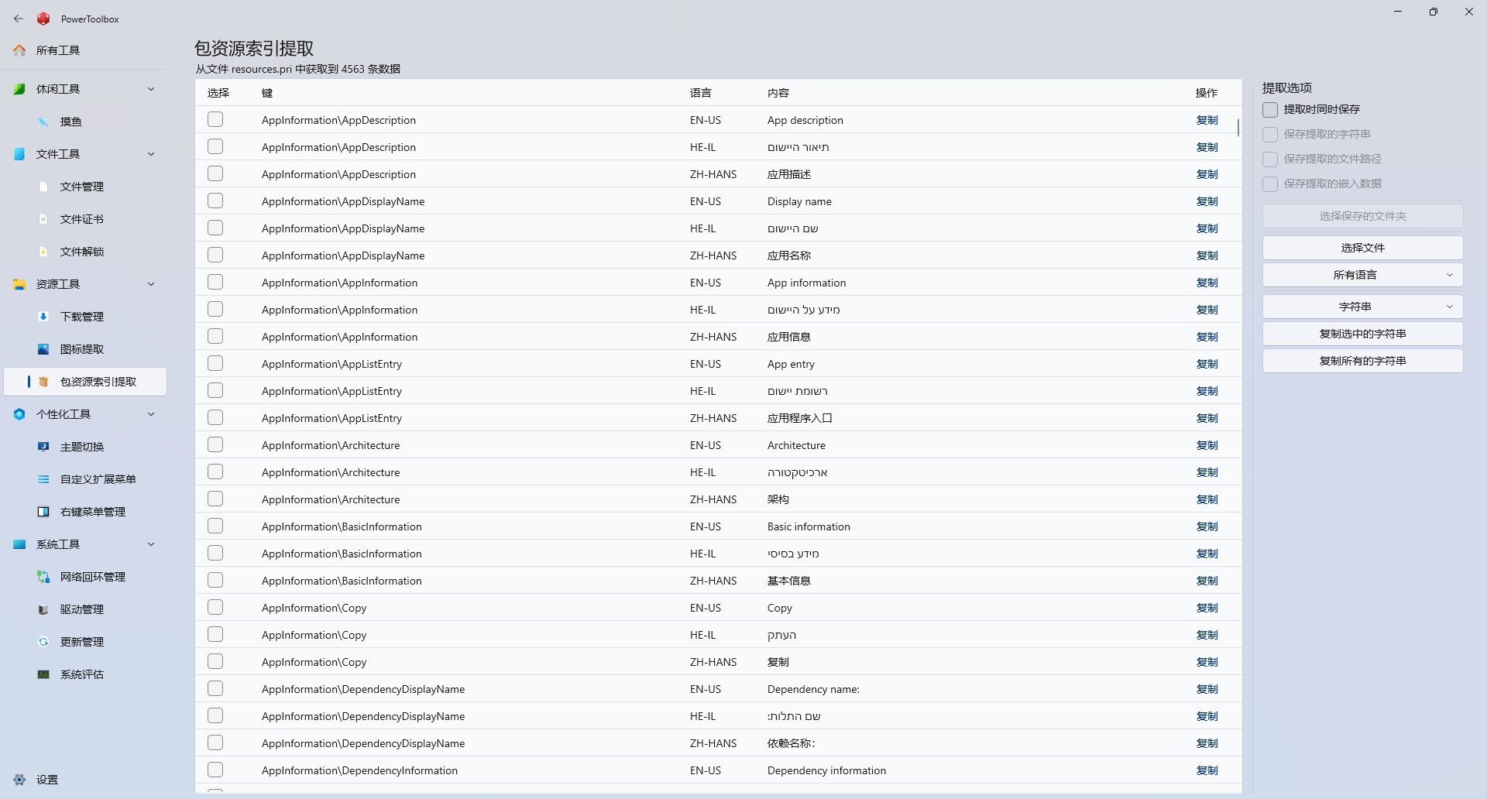Open 设置 gear icon

pyautogui.click(x=19, y=780)
